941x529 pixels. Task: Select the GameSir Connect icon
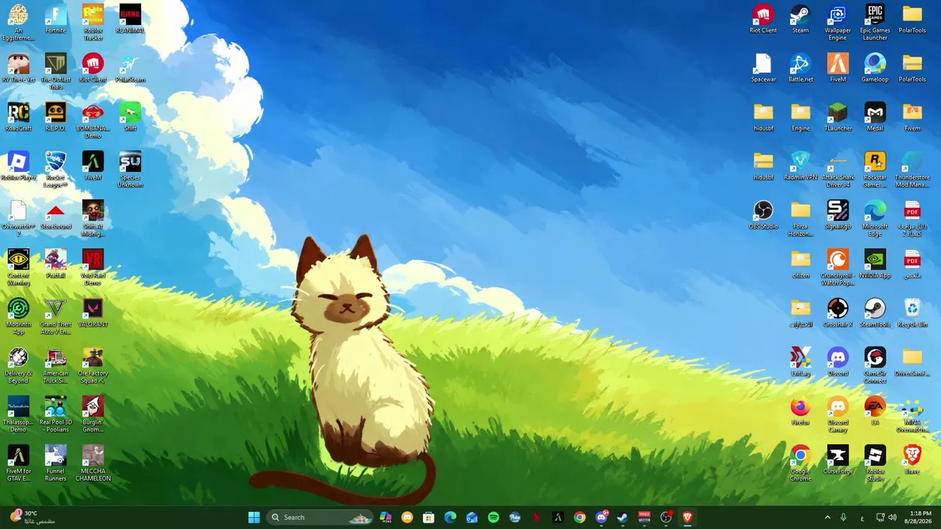click(x=875, y=366)
